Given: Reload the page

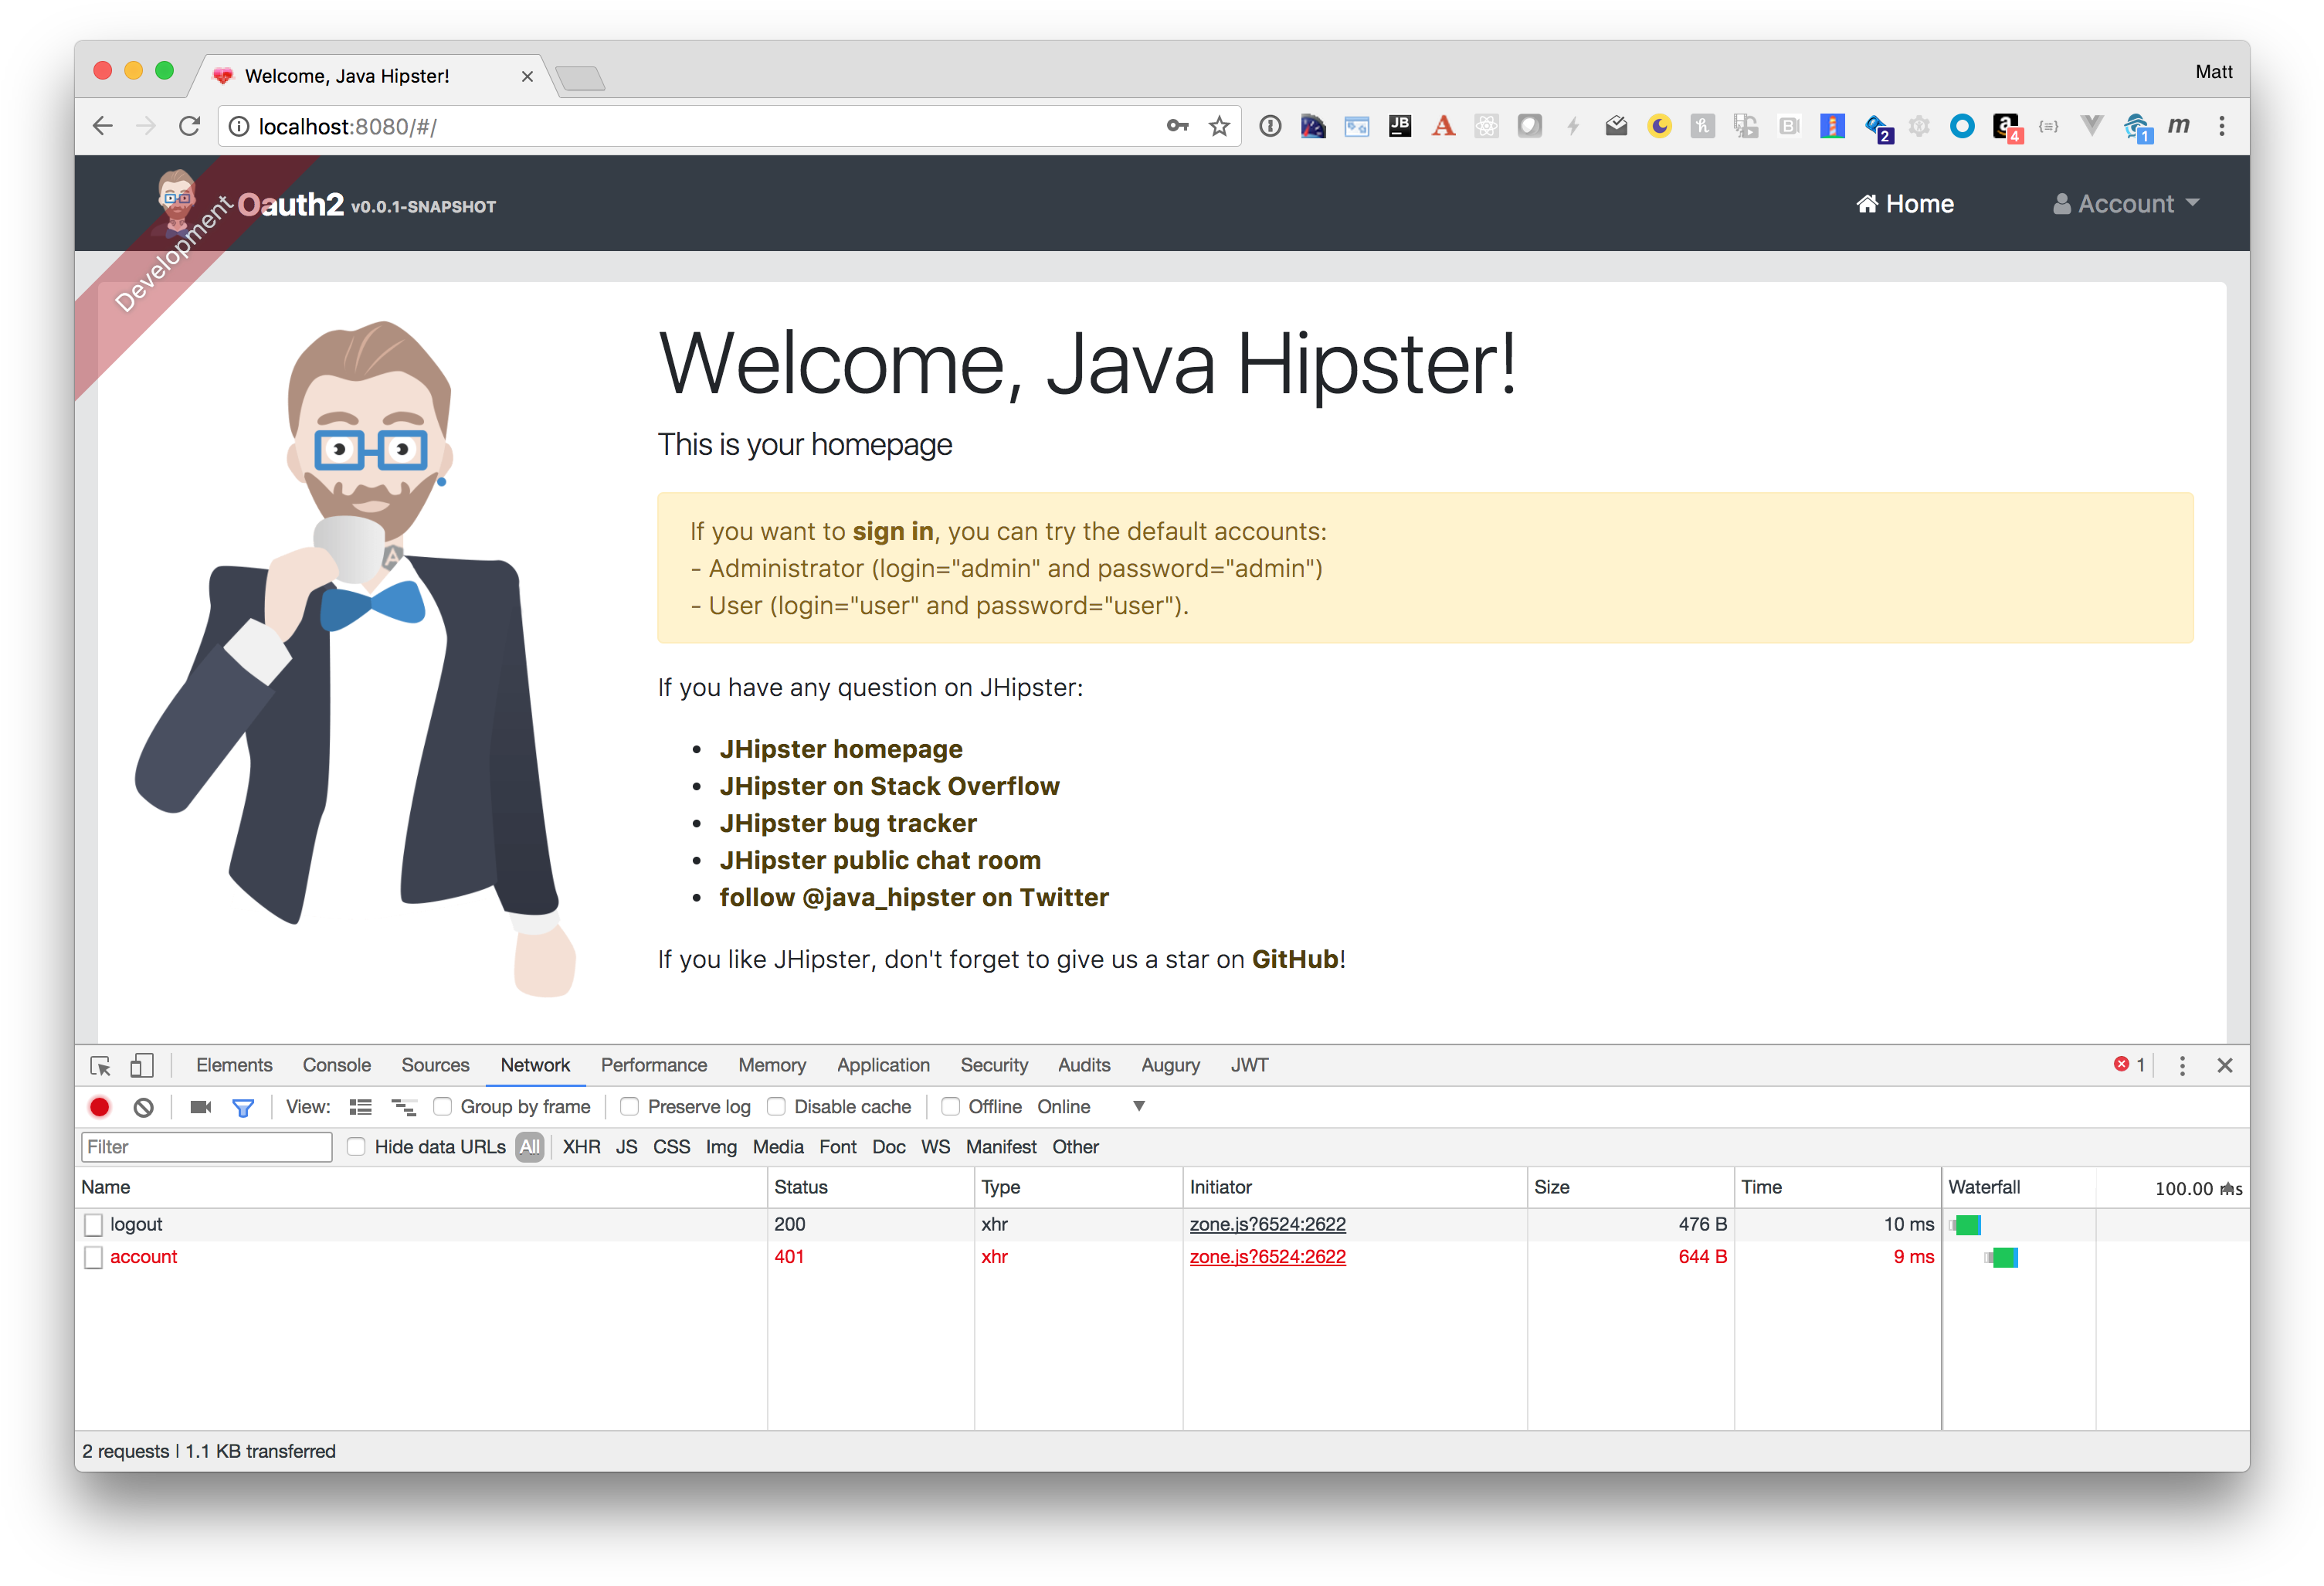Looking at the screenshot, I should pyautogui.click(x=190, y=126).
